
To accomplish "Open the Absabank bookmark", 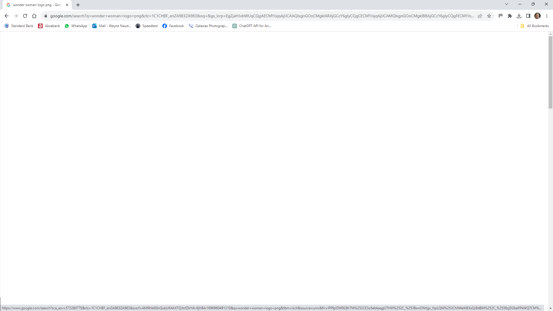I will point(49,26).
